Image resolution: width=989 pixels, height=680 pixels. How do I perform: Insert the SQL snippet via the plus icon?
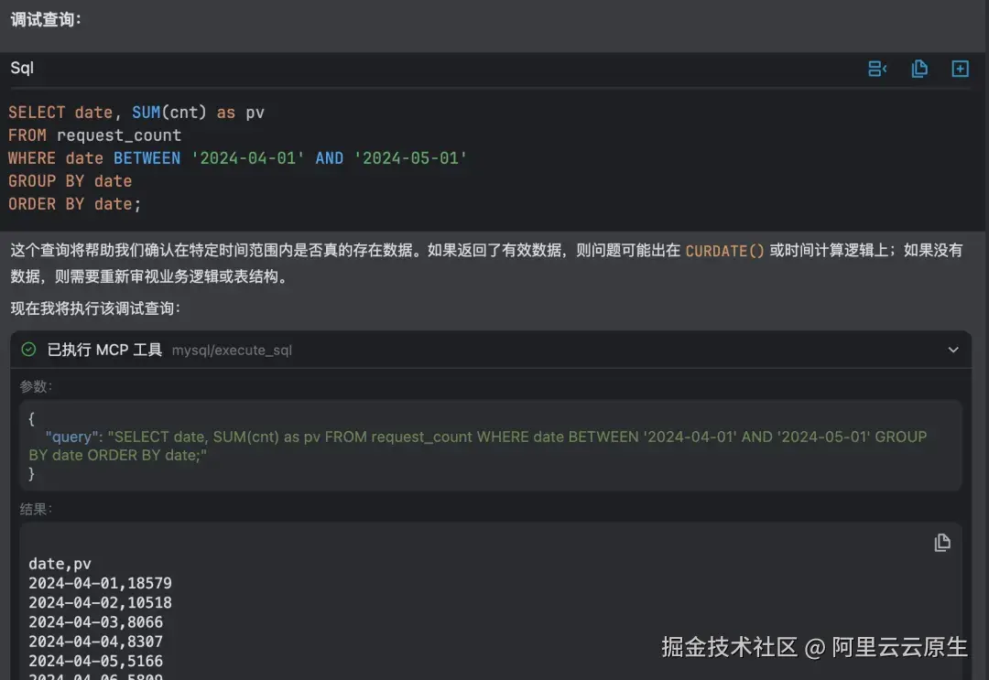[x=960, y=68]
